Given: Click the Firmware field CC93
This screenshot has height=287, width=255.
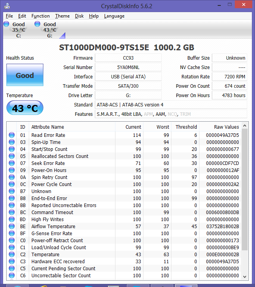Looking at the screenshot, I should (128, 58).
